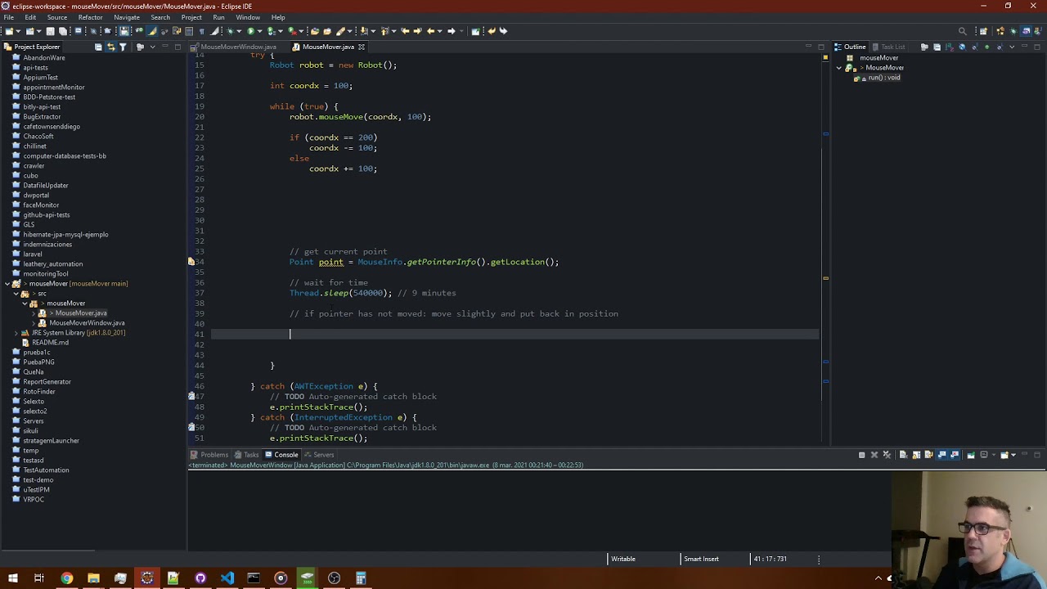Click Remove Launch icon in Console toolbar
Screen dimensions: 1047x589
click(874, 455)
